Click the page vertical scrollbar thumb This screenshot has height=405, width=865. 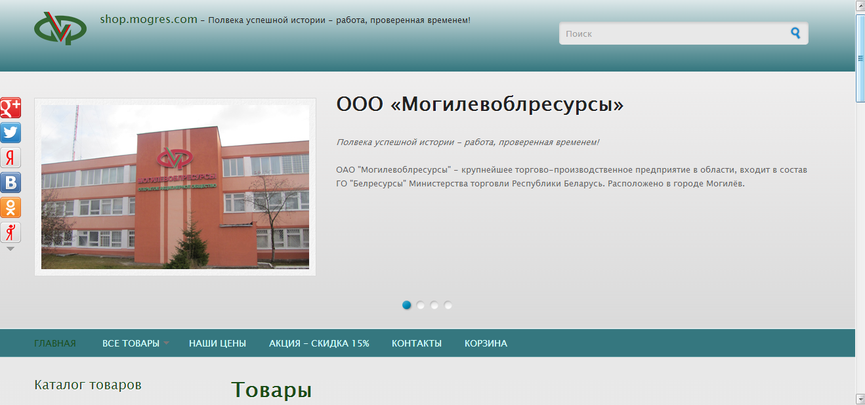point(860,58)
